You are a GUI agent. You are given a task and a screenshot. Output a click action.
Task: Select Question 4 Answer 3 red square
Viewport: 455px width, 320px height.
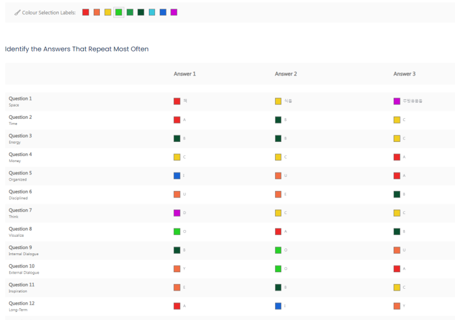[x=397, y=157]
